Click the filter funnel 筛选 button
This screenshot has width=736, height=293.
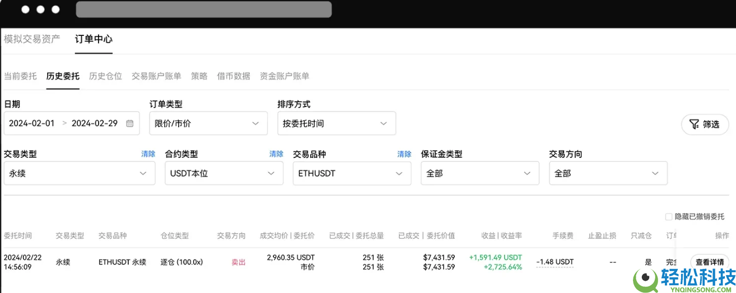[705, 124]
